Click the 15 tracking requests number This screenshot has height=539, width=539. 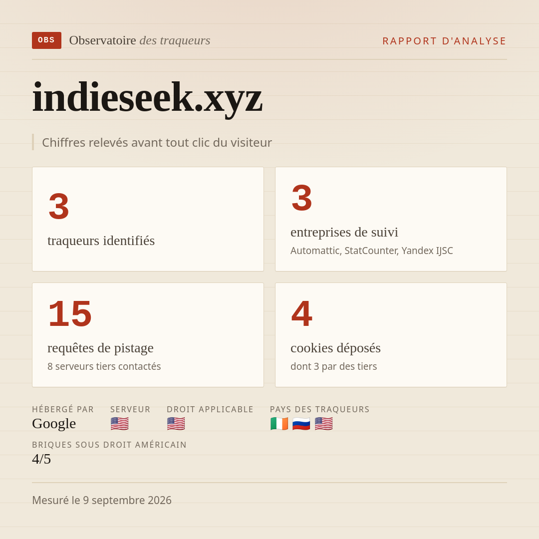tap(70, 313)
